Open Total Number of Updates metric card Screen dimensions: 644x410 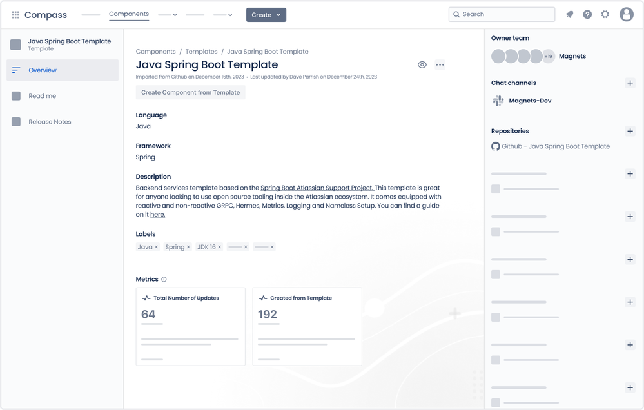(191, 327)
